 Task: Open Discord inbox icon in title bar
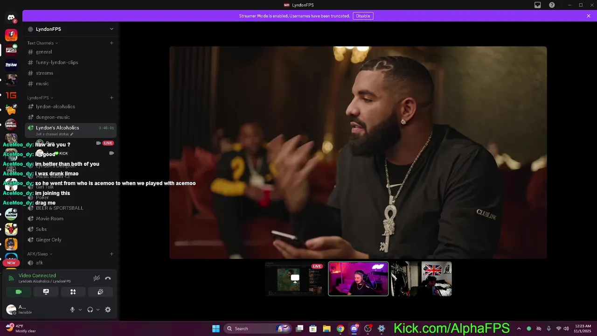[x=538, y=5]
